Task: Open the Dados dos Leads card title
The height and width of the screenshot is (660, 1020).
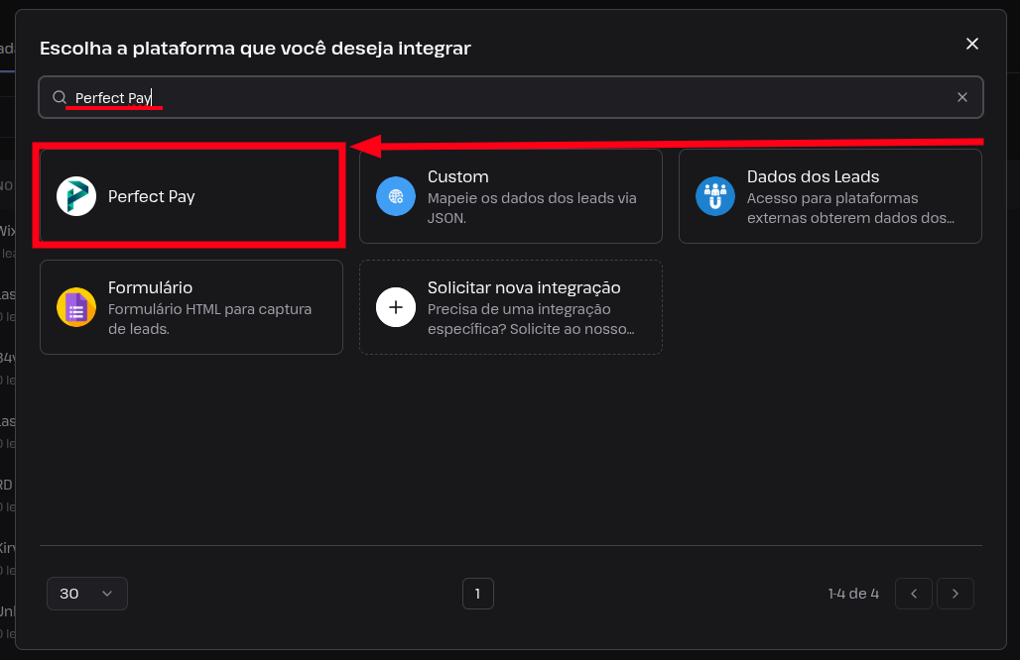Action: point(813,176)
